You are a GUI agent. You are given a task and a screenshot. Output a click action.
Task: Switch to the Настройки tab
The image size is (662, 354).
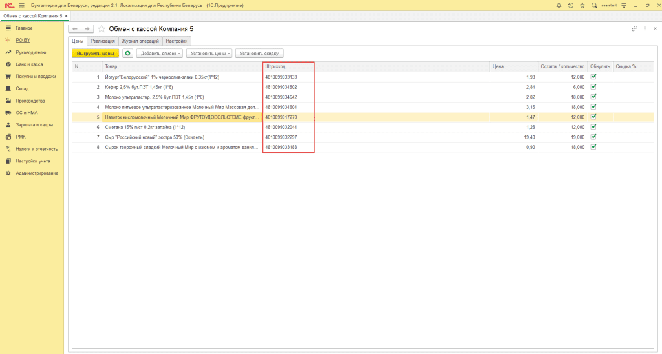point(176,41)
